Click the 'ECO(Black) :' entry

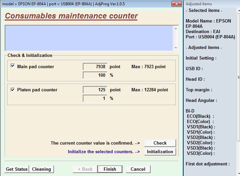(201, 116)
